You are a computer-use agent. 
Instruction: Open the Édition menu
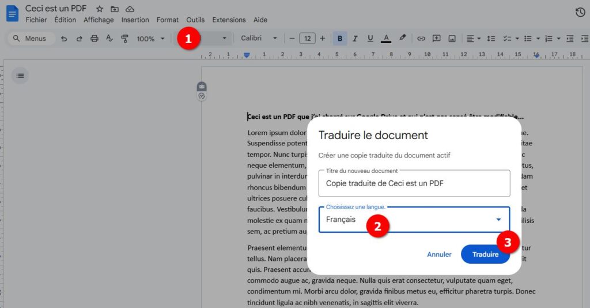click(65, 20)
